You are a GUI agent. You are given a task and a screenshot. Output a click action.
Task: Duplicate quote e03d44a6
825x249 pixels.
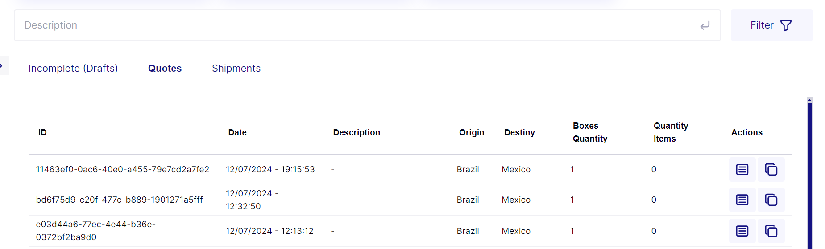(771, 231)
